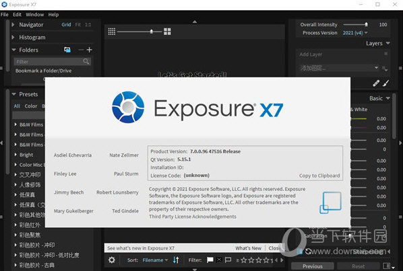The width and height of the screenshot is (403, 271).
Task: Click the Previous button
Action: (x=312, y=266)
